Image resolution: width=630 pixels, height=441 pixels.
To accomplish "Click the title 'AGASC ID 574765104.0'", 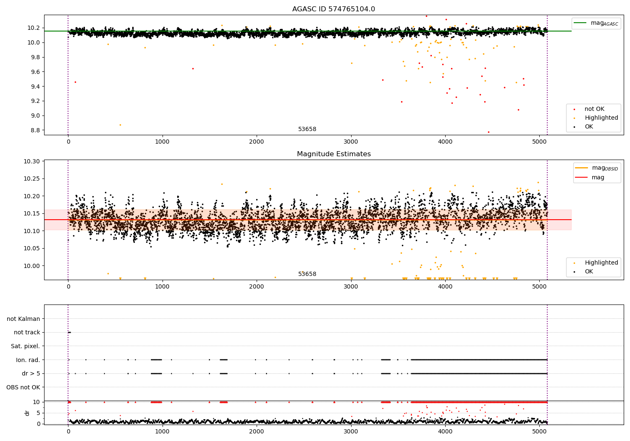I will (333, 9).
